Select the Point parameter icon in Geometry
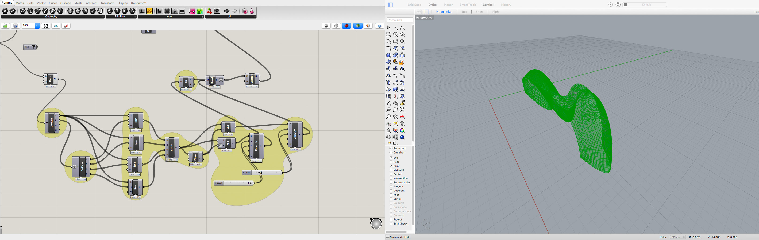 pyautogui.click(x=5, y=11)
